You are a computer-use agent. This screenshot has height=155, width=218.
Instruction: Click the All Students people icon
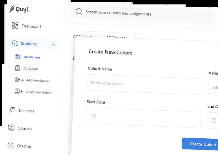[x=18, y=56]
